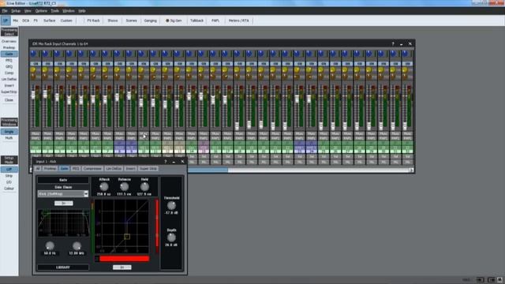Image resolution: width=505 pixels, height=284 pixels.
Task: Switch to Mix view in toolbar
Action: click(x=16, y=21)
